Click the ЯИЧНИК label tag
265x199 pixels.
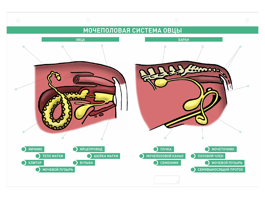pos(33,149)
